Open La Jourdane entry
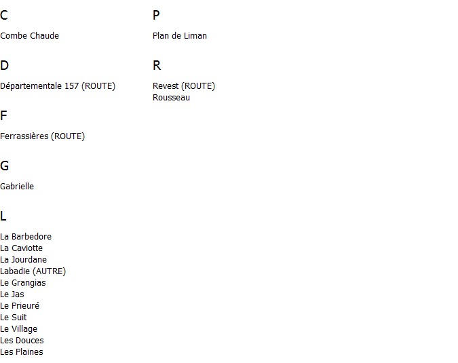Screen dimensions: 458x363 23,260
